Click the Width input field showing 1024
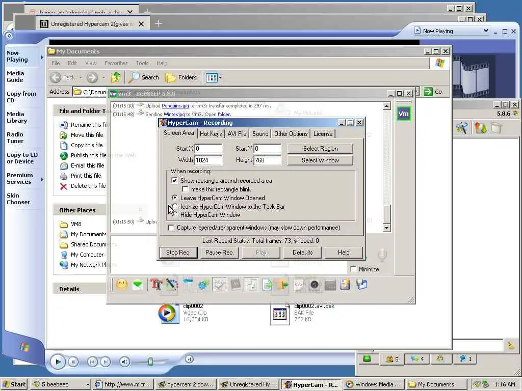 (x=208, y=160)
